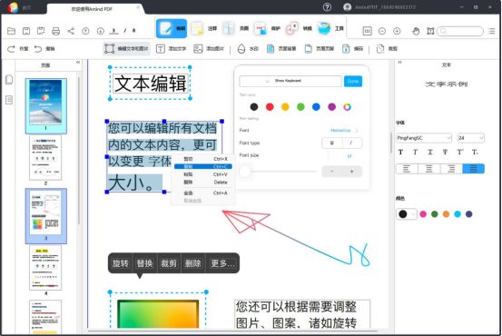Zoom out using the minus circle icon
The height and width of the screenshot is (336, 502).
point(382,31)
